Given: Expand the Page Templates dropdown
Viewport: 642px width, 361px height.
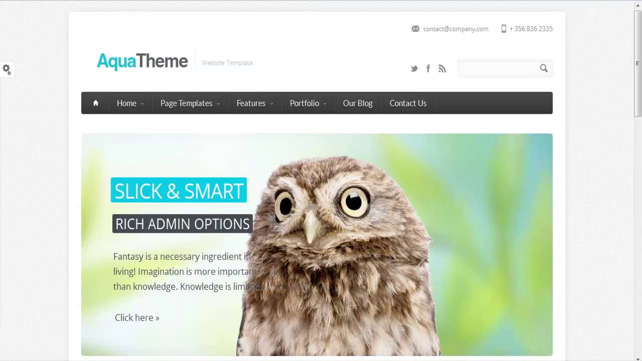Looking at the screenshot, I should tap(190, 103).
